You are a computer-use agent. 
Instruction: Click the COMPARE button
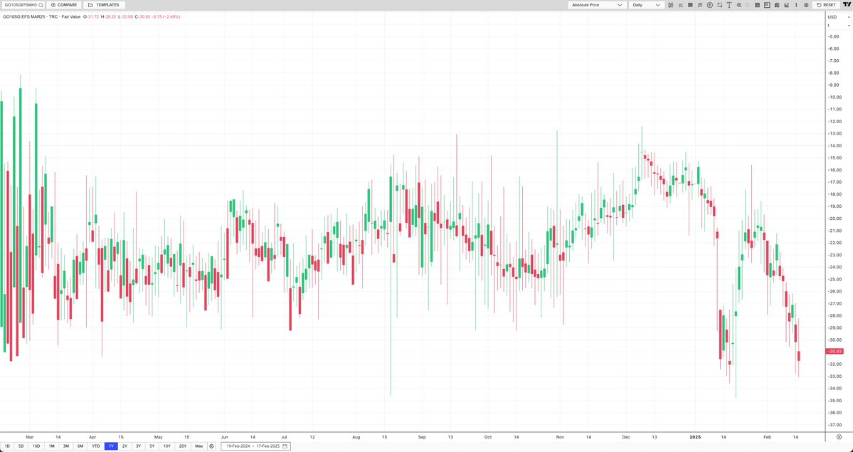(x=64, y=5)
